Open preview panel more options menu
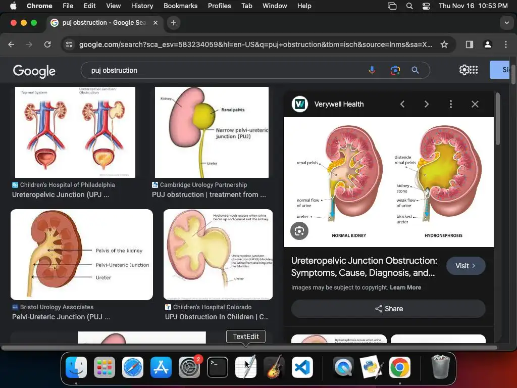517x388 pixels. point(451,104)
